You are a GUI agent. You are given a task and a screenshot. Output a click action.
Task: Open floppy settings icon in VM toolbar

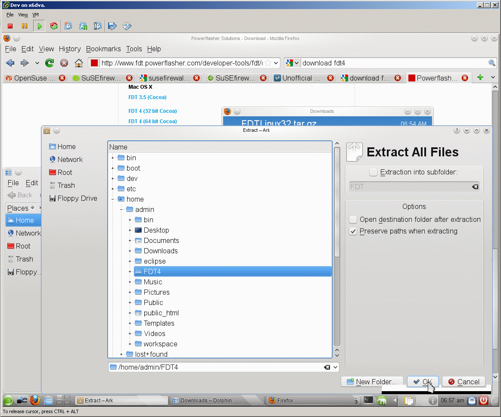(112, 26)
